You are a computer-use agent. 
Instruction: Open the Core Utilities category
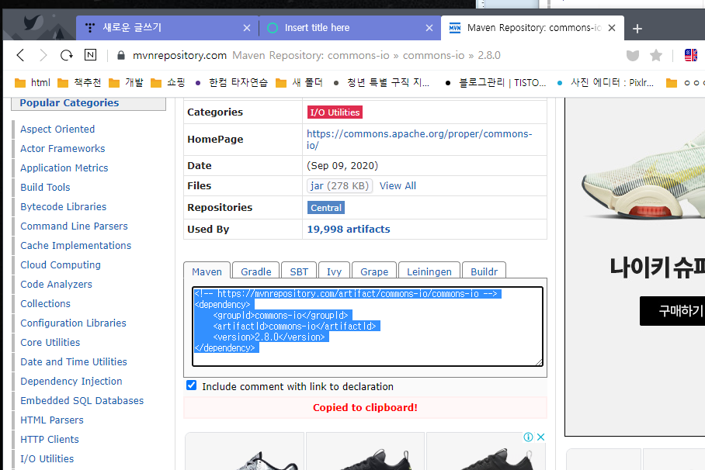[50, 342]
